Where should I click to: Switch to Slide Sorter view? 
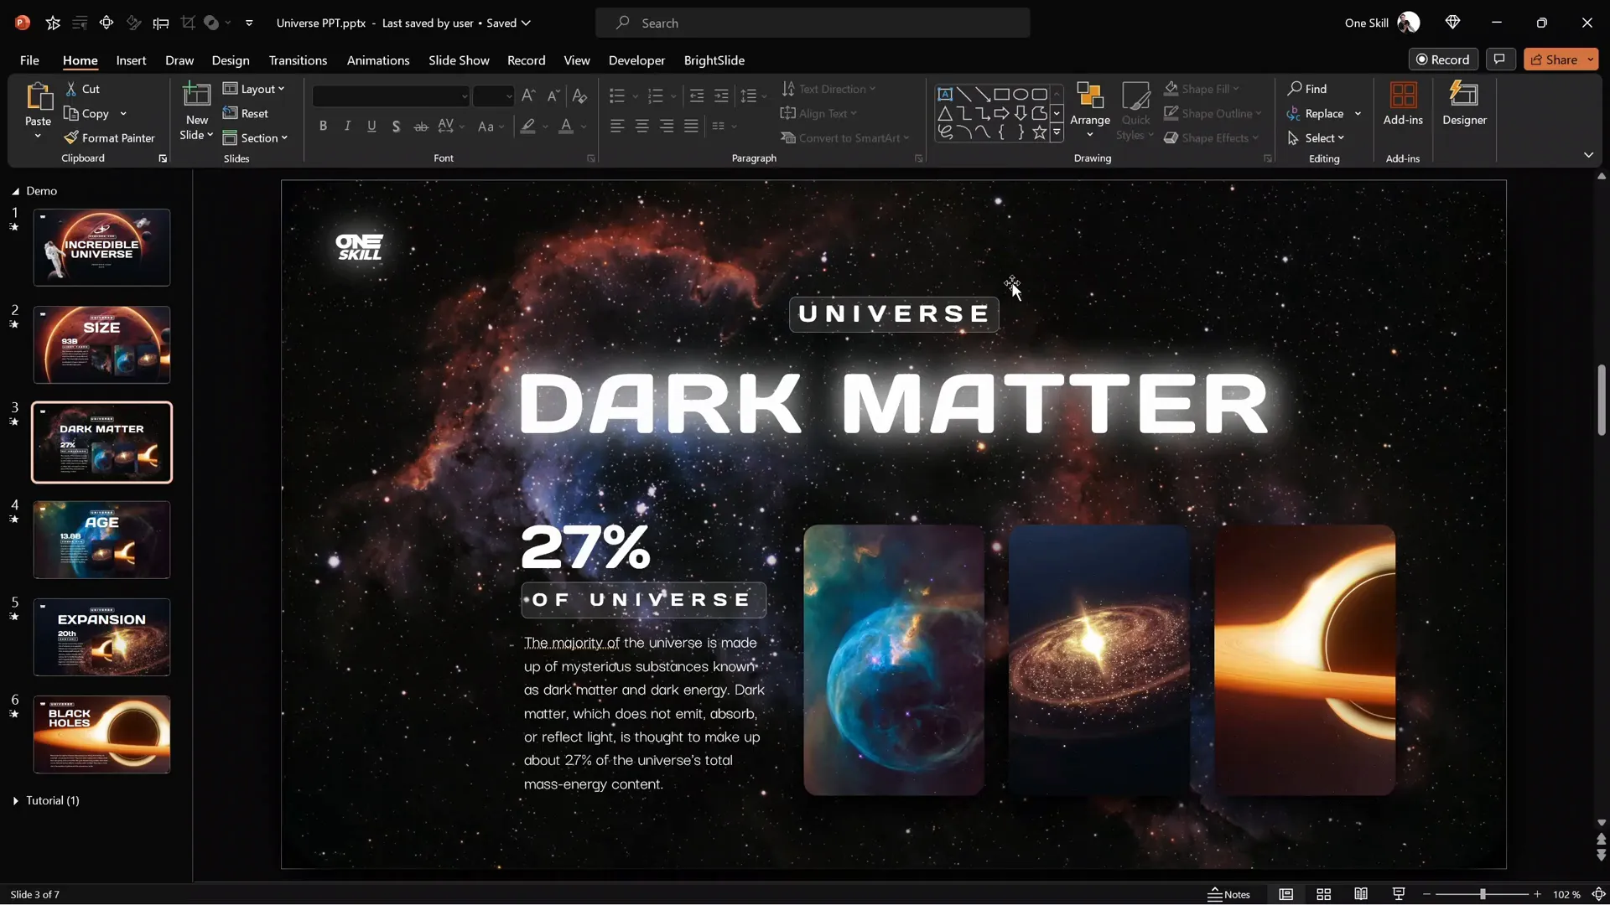tap(1324, 894)
